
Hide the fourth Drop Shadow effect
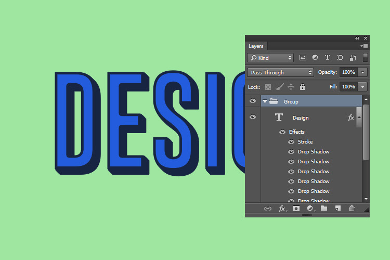(291, 181)
